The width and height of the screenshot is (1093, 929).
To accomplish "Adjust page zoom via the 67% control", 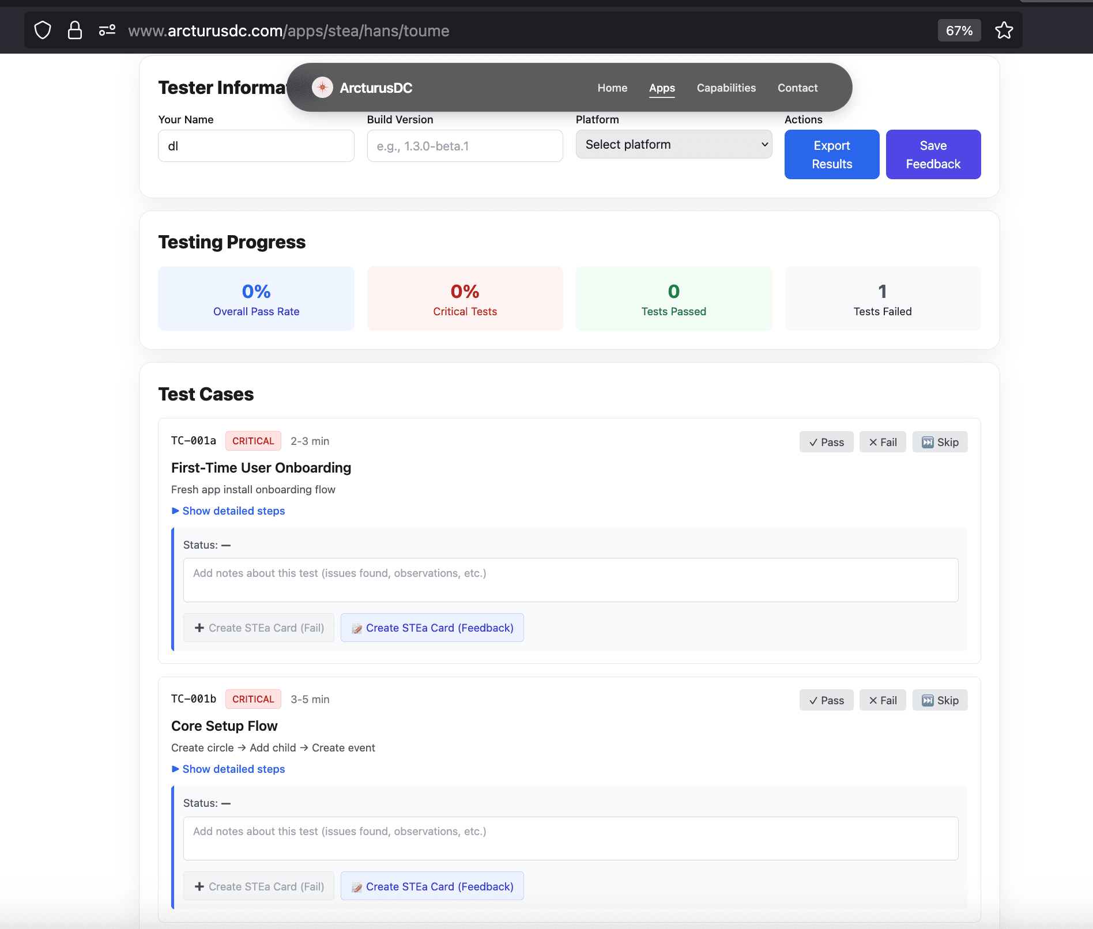I will 958,30.
